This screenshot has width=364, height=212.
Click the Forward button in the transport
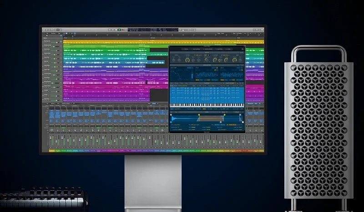click(x=113, y=30)
